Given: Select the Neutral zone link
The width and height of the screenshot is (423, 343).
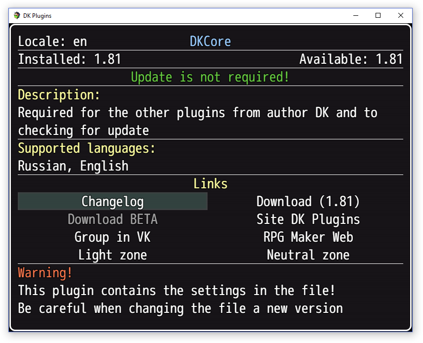Looking at the screenshot, I should coord(308,255).
